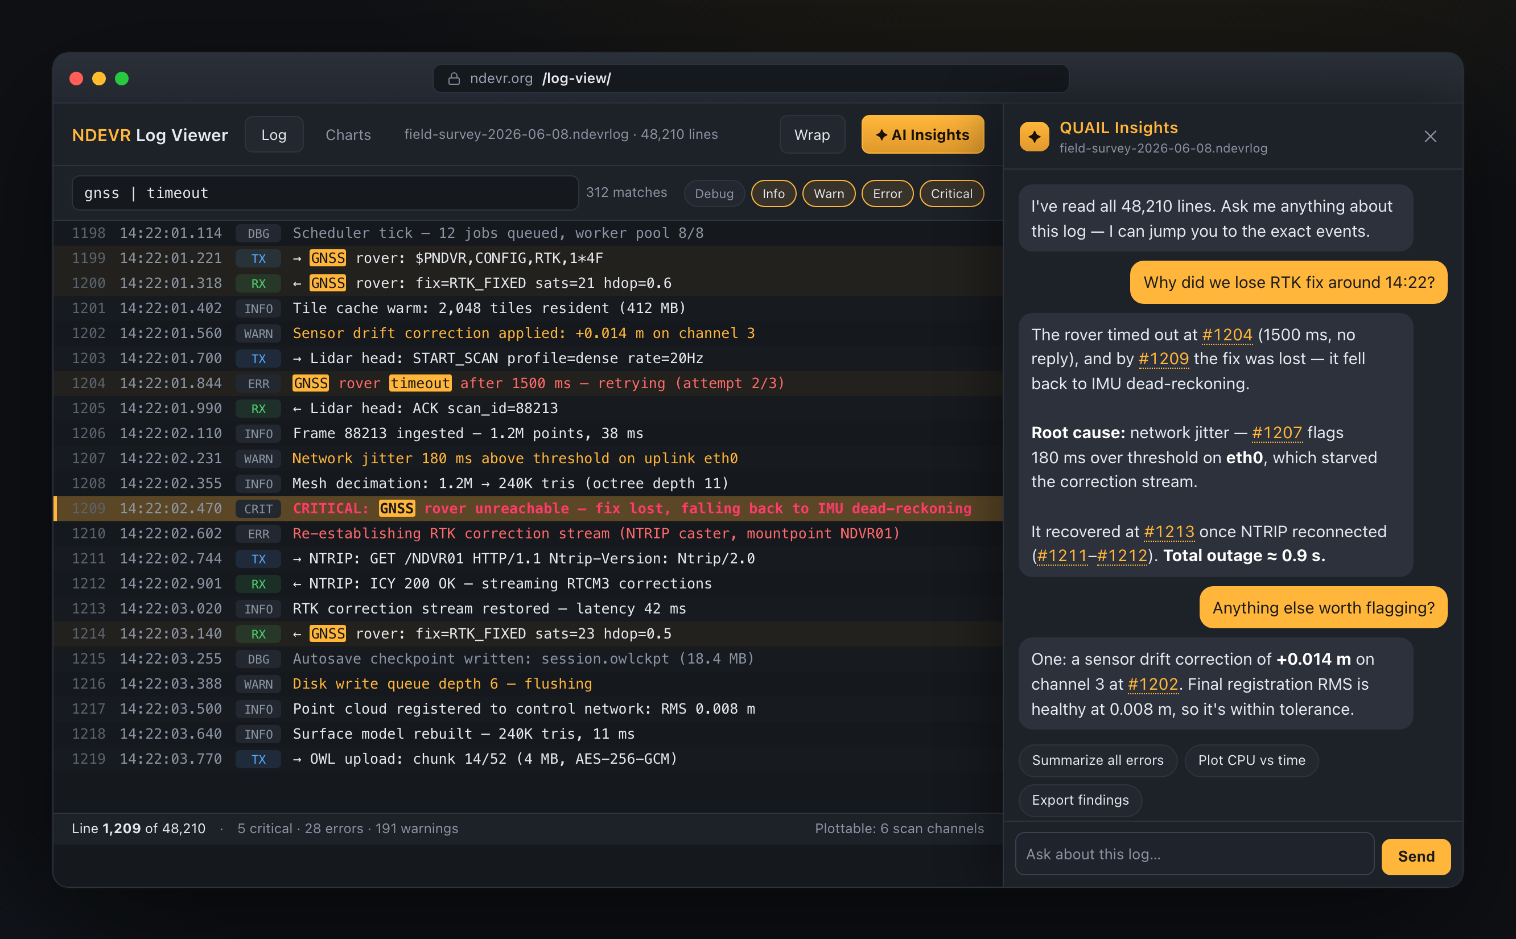The width and height of the screenshot is (1516, 939).
Task: Select the CRITICAL GNSS rover unreachable log line
Action: (x=528, y=509)
